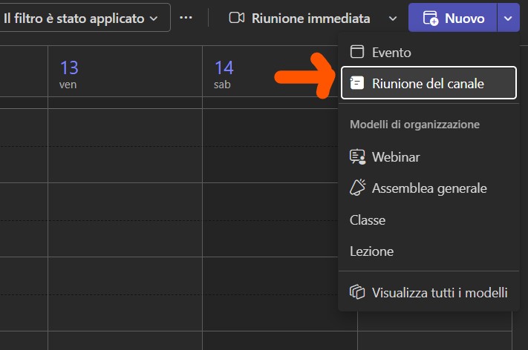This screenshot has height=350, width=528.
Task: Open the more options ellipsis menu
Action: 186,18
